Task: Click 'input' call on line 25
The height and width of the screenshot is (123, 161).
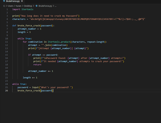Action: click(x=35, y=88)
